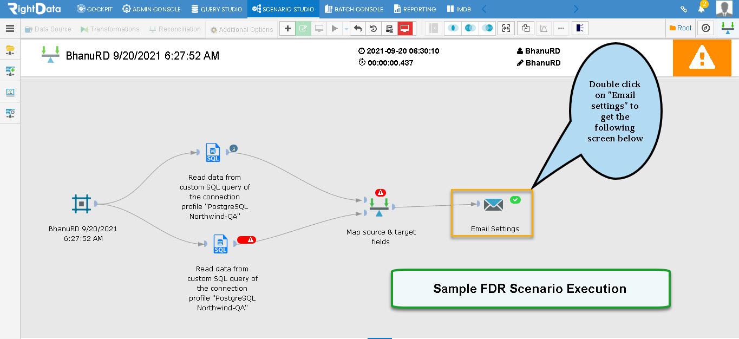This screenshot has height=339, width=739.
Task: Open the Email Settings envelope node
Action: tap(493, 204)
